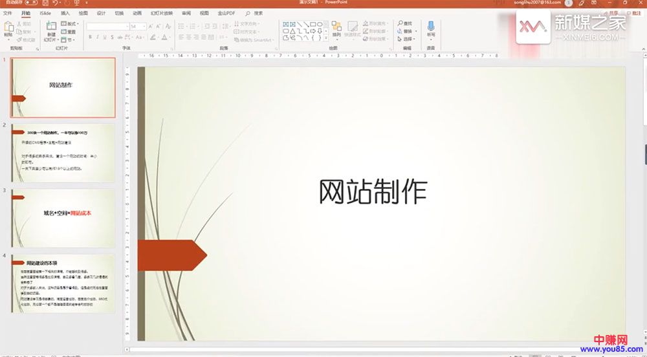The height and width of the screenshot is (357, 647).
Task: Click the Replace (替换) button
Action: tap(406, 31)
